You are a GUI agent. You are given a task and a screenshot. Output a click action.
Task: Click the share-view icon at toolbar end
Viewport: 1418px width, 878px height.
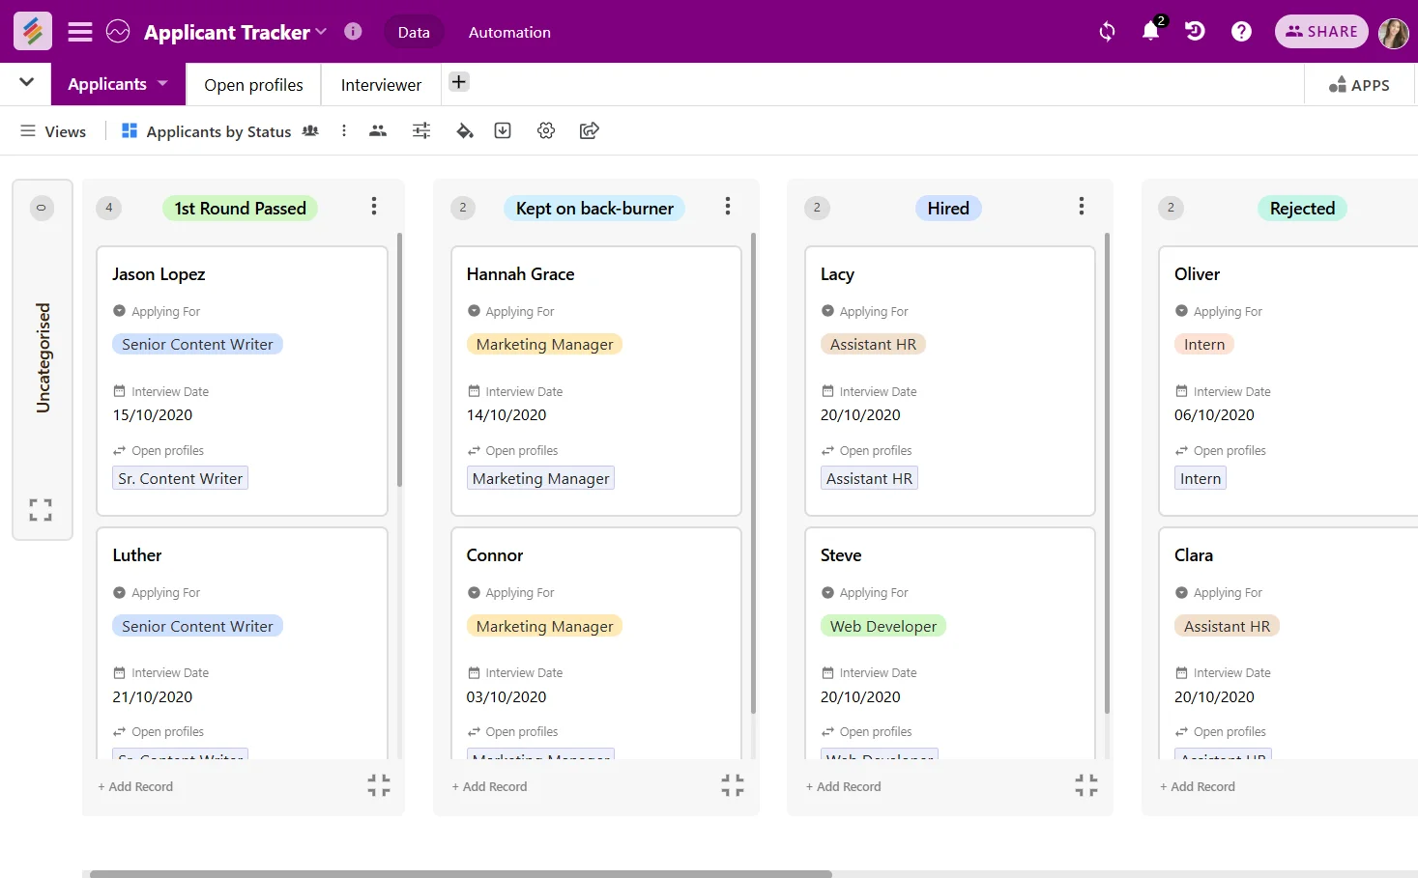(589, 129)
